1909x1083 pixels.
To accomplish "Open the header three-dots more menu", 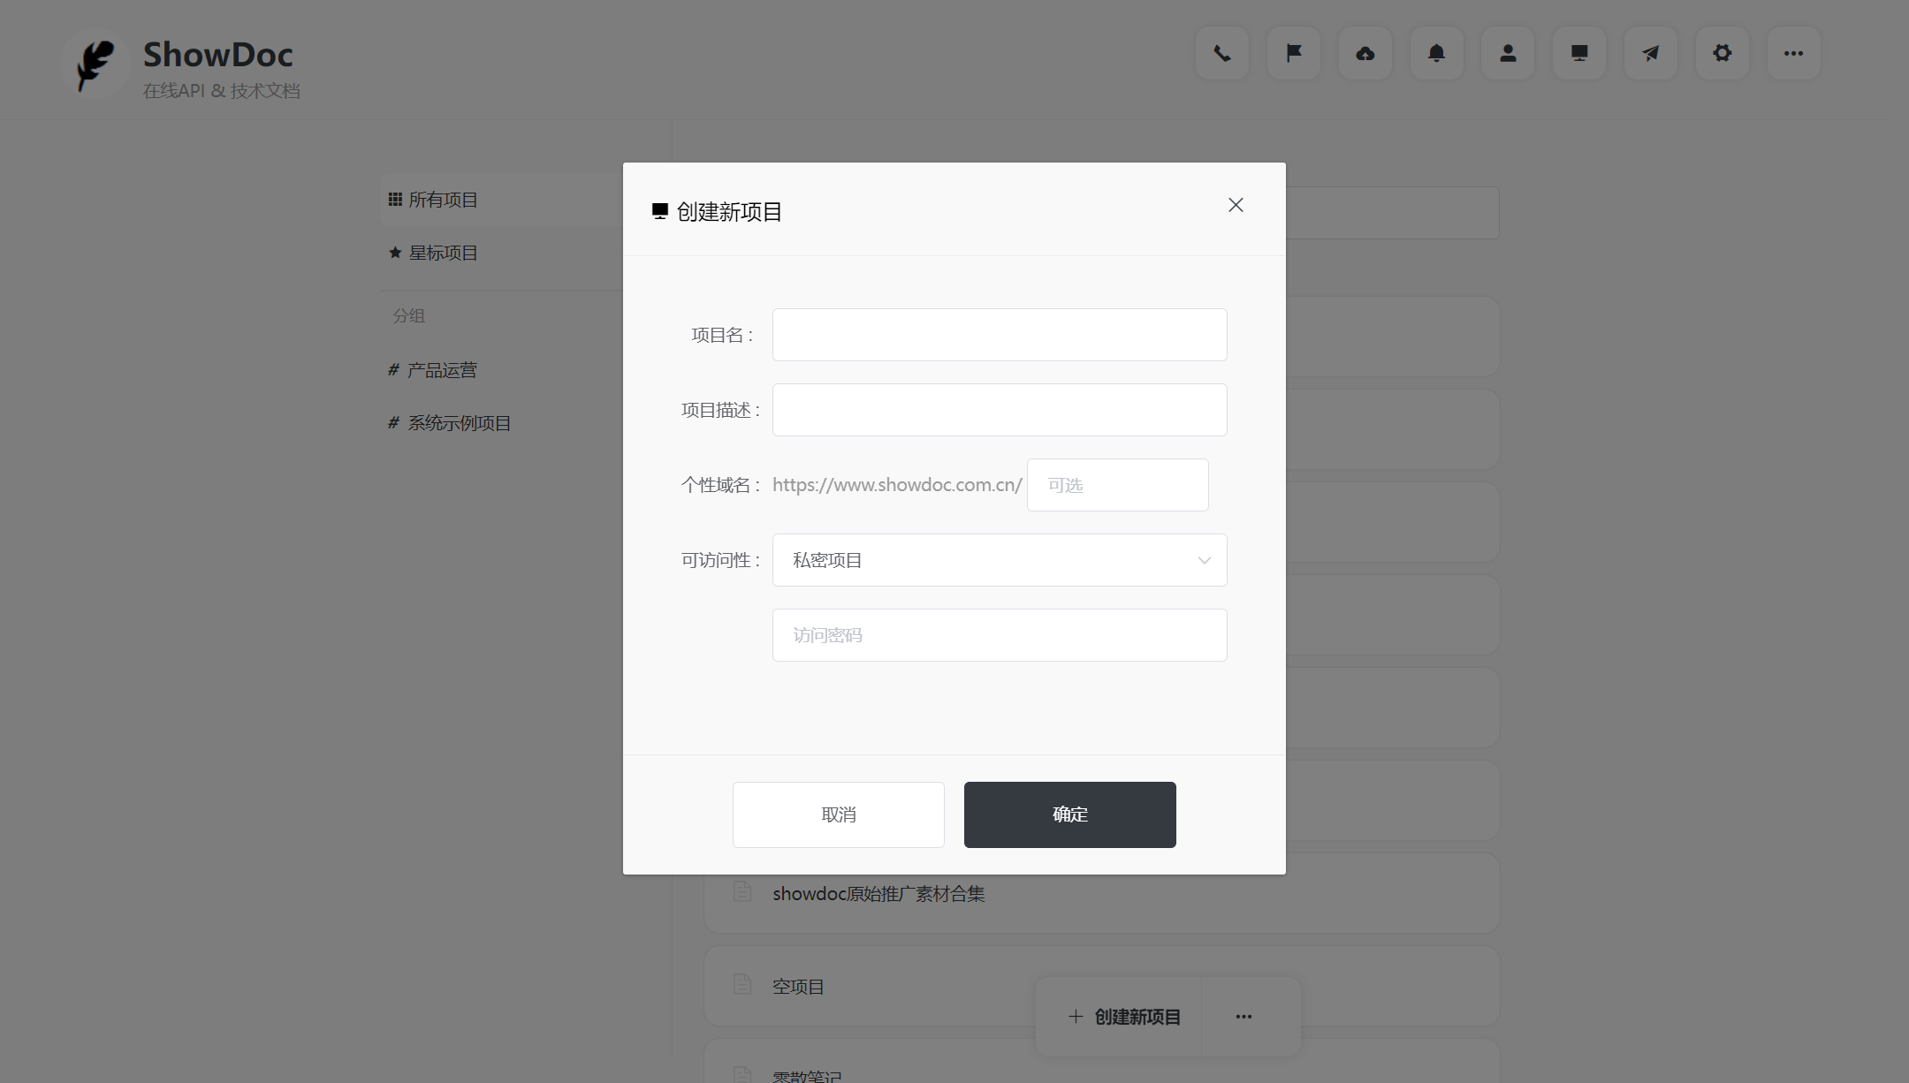I will click(x=1793, y=53).
